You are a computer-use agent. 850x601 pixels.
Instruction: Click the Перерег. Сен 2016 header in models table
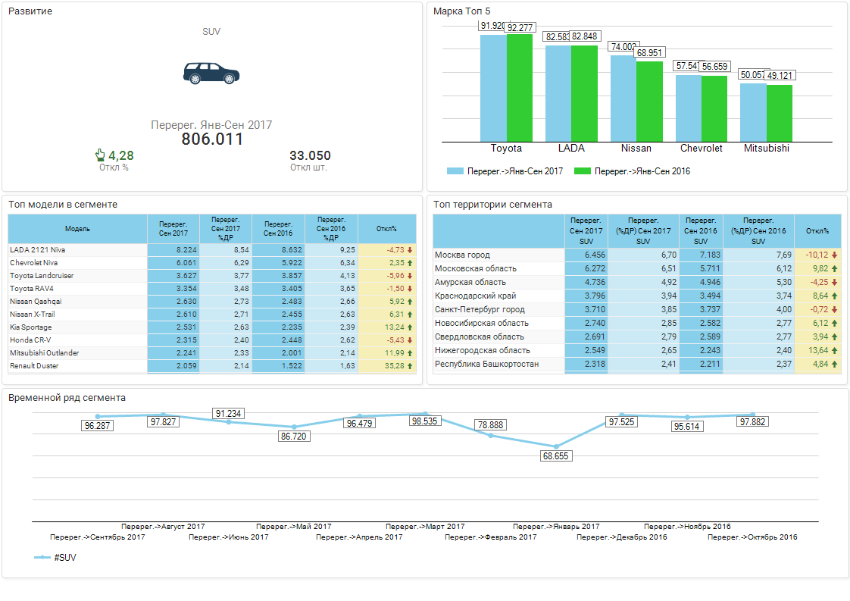[x=278, y=229]
